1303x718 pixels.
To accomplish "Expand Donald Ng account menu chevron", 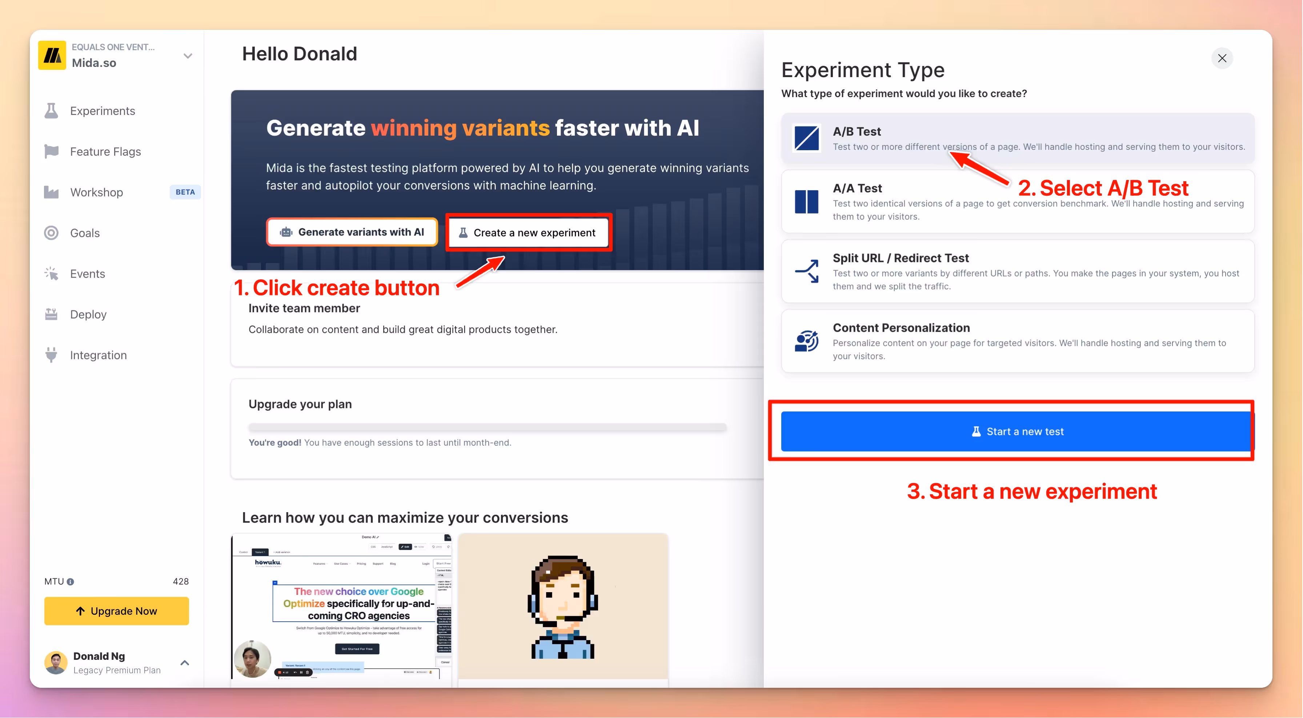I will pyautogui.click(x=185, y=662).
